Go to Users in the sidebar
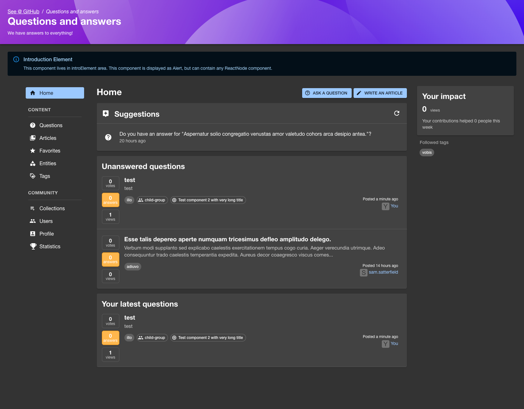 (55, 221)
